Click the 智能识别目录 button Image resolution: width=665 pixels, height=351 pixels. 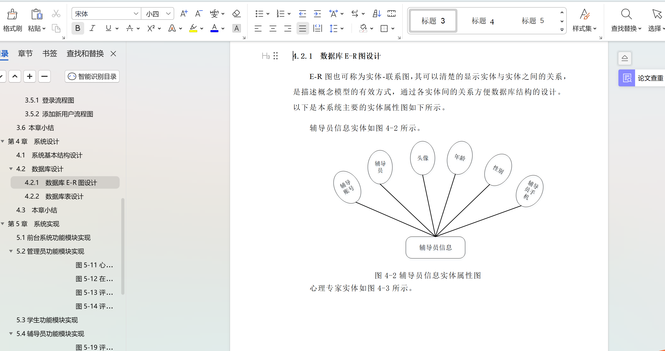click(x=92, y=76)
